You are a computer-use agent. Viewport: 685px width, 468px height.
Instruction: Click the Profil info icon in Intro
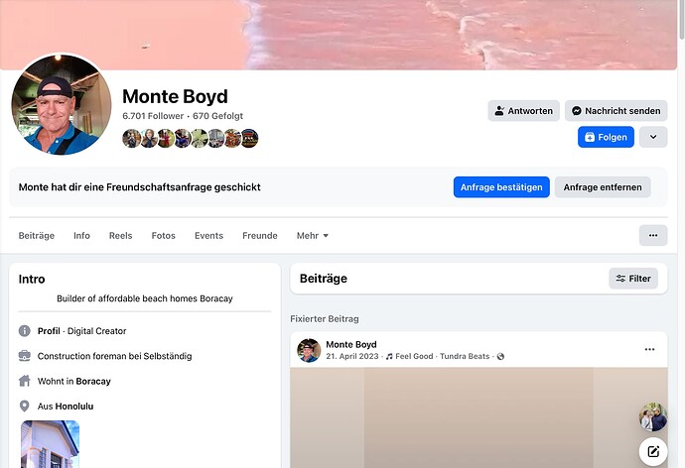pyautogui.click(x=25, y=331)
